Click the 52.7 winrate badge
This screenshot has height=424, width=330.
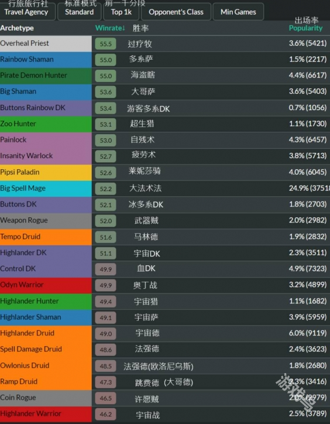[x=106, y=156]
